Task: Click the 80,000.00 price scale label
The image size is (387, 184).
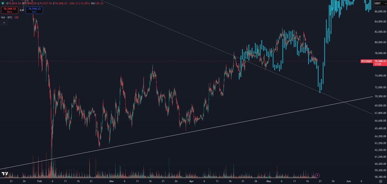Action: point(379,42)
